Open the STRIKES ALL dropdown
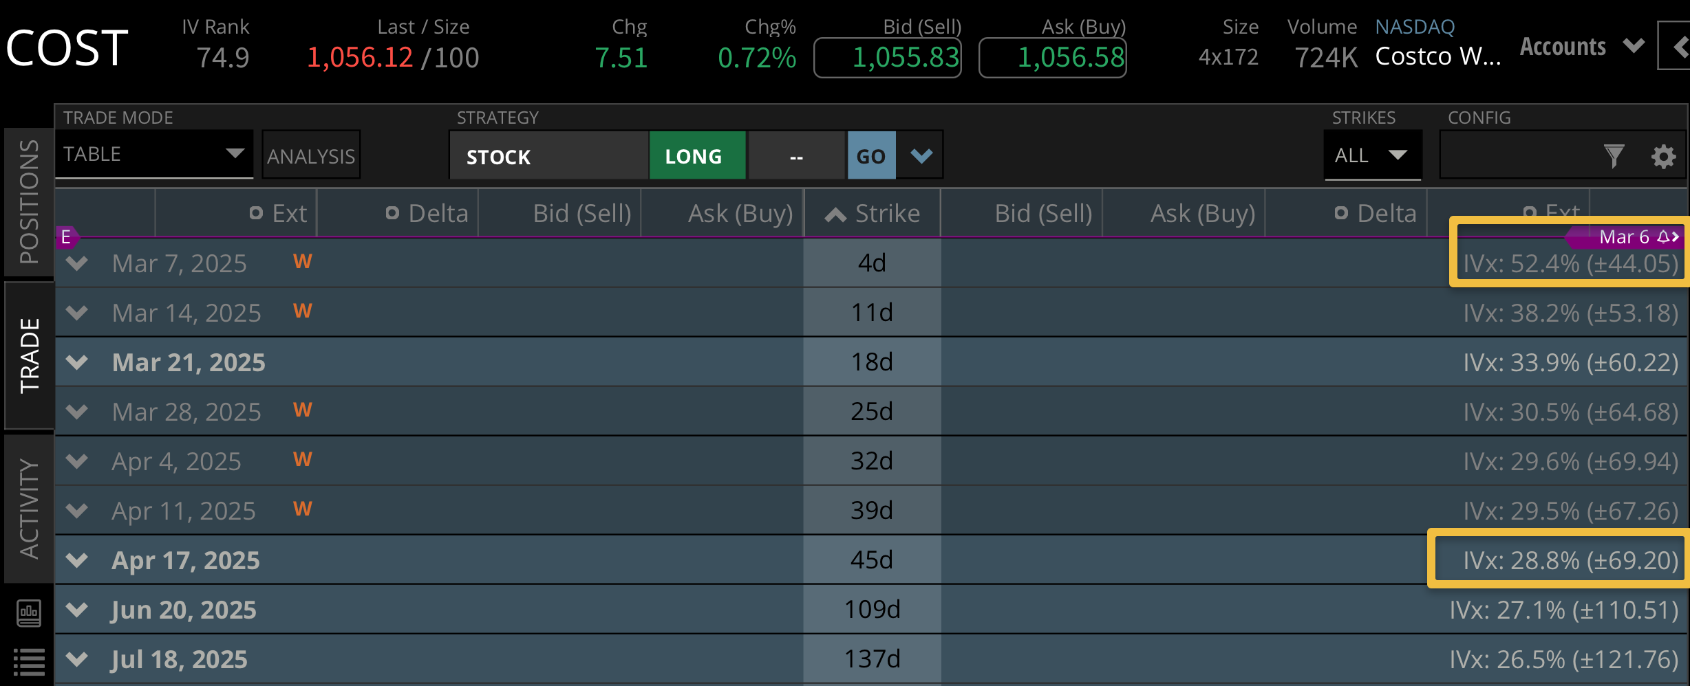 [1371, 155]
